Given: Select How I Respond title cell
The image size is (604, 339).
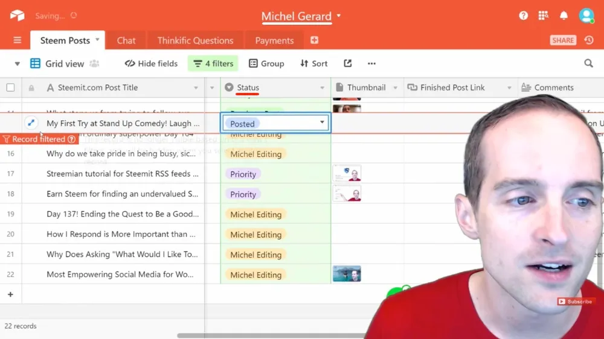Looking at the screenshot, I should (x=121, y=234).
